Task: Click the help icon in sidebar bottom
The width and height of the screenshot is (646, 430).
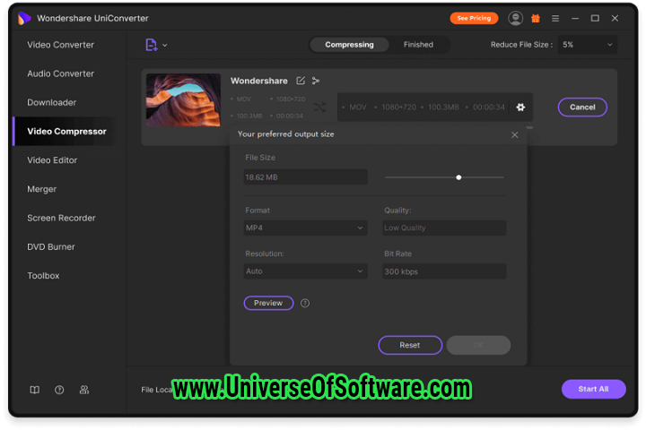Action: [59, 390]
